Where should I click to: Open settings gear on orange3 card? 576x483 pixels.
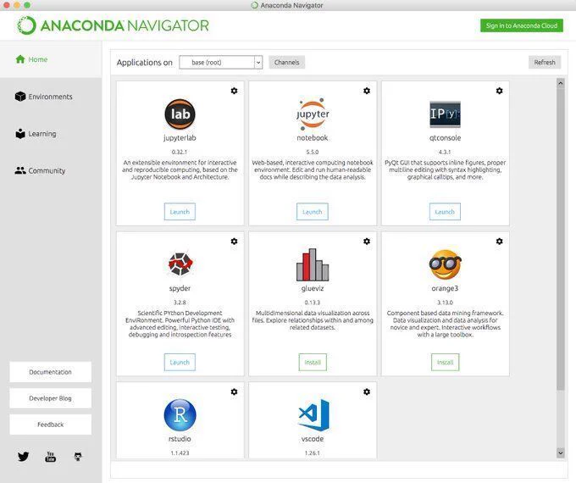499,241
